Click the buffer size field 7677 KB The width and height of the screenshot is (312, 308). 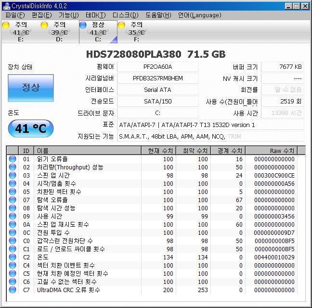[283, 67]
